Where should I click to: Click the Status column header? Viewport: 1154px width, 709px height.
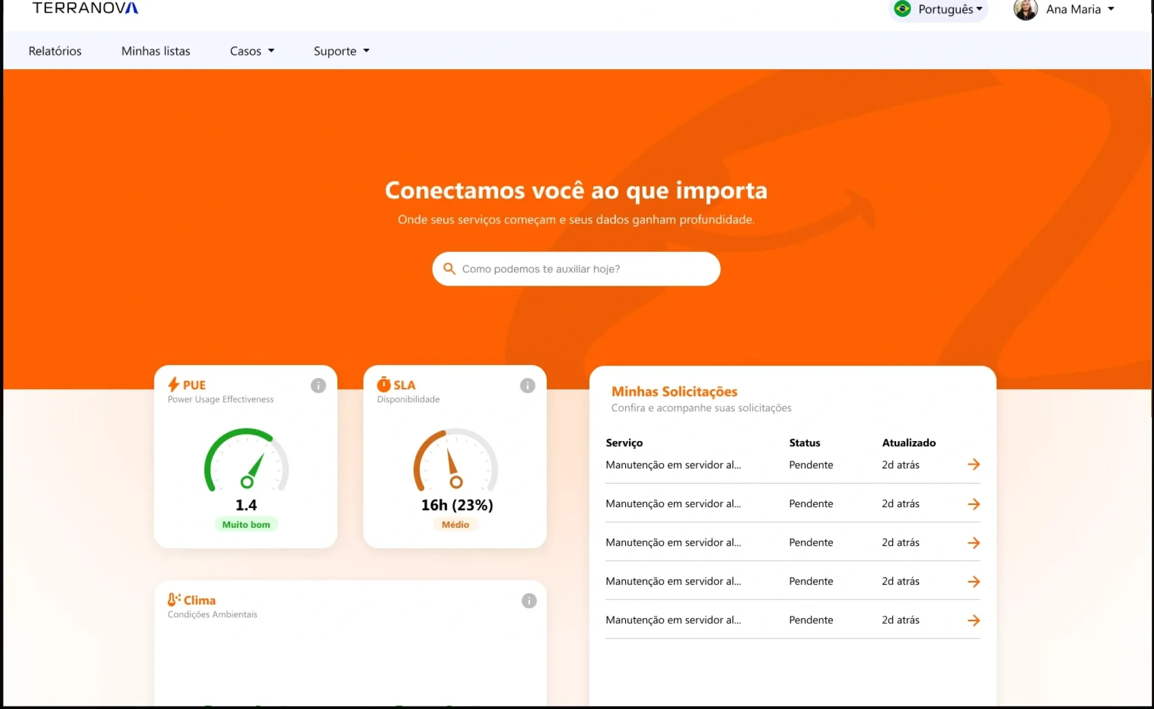click(x=805, y=443)
